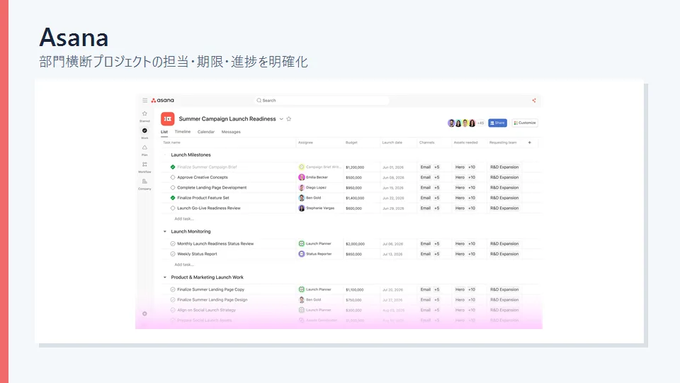Mark Finalize Summer Landing Page Copy complete
680x383 pixels.
[x=173, y=289]
